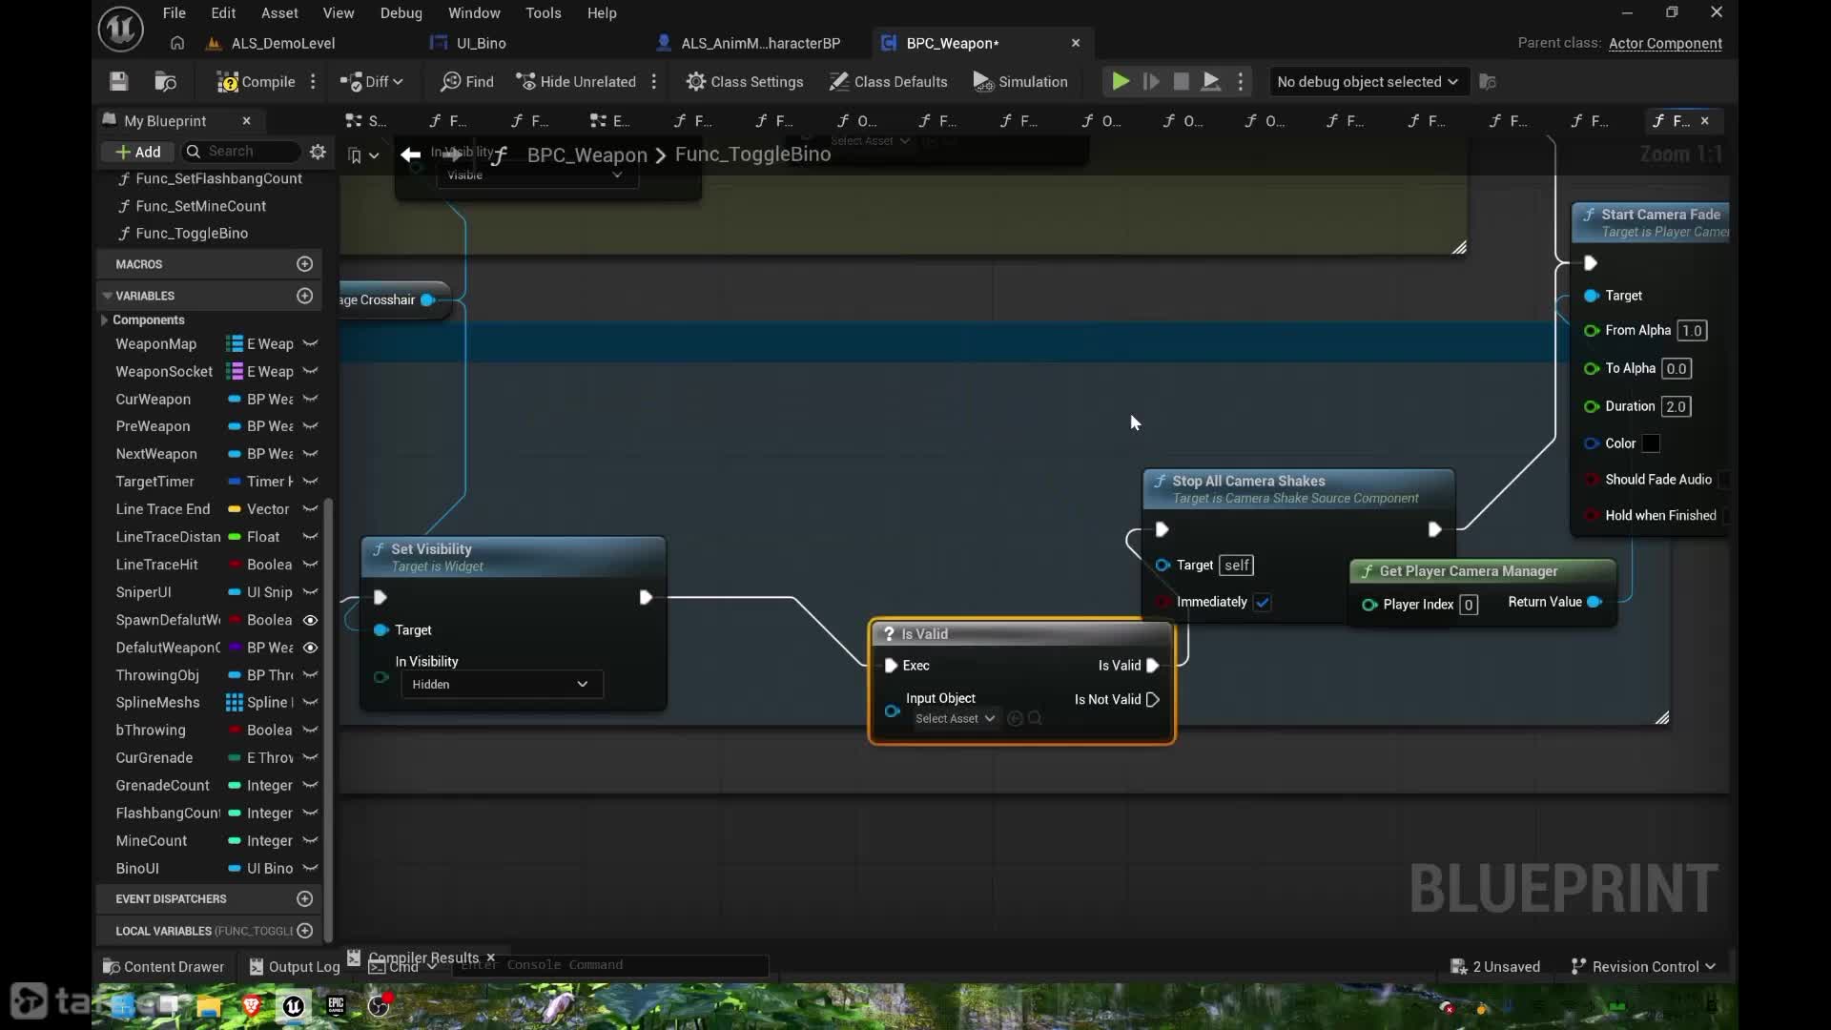Click the graph back navigation arrow
1831x1030 pixels.
point(411,154)
